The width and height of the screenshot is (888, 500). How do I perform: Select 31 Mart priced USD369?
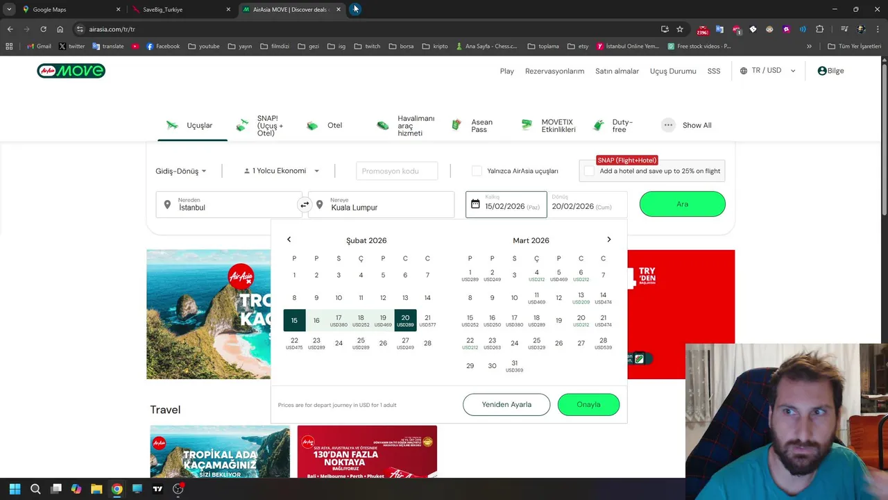pos(514,366)
